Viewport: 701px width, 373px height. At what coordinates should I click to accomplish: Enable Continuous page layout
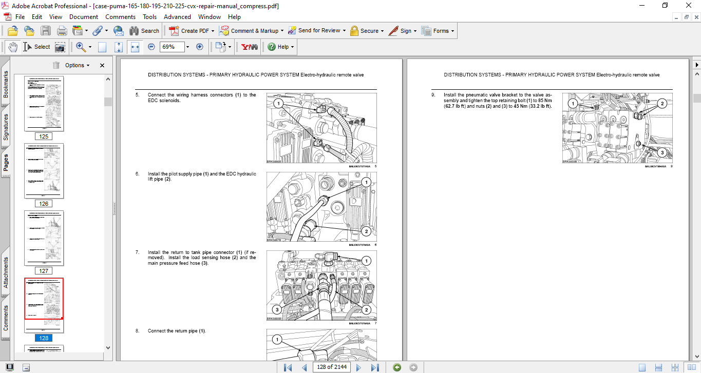(x=658, y=367)
